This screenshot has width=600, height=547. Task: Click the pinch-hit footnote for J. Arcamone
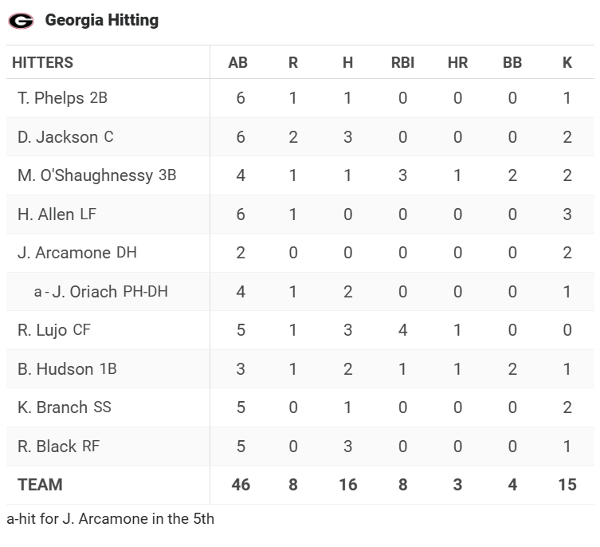tap(110, 519)
